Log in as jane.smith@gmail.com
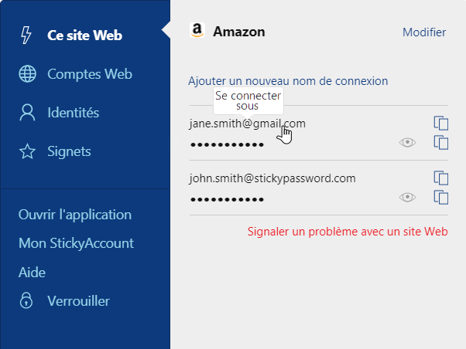The width and height of the screenshot is (466, 349). pyautogui.click(x=247, y=124)
